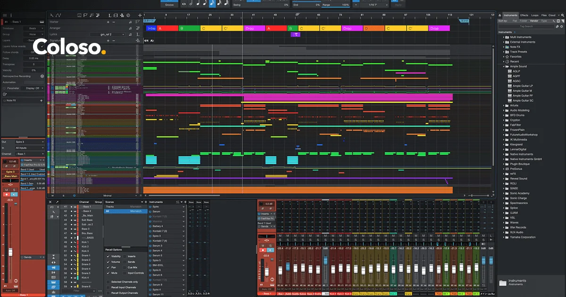
Task: Add a Note FX with the plus icon
Action: coord(41,100)
